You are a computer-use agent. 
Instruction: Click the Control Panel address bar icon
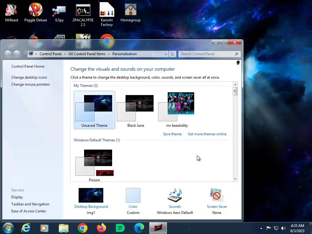tap(31, 54)
